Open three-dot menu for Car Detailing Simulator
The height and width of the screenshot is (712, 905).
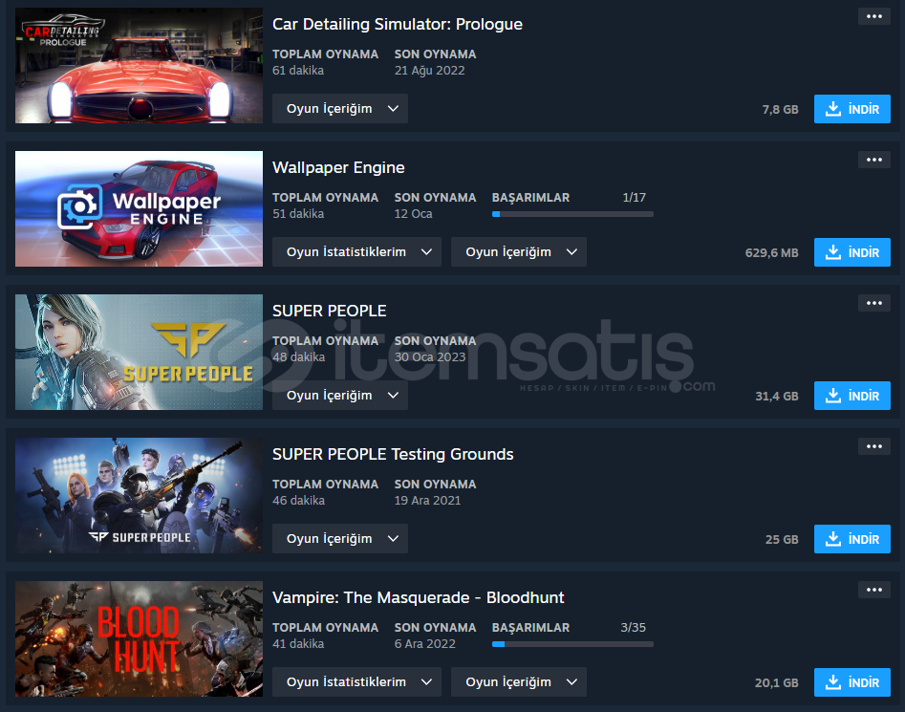[x=873, y=17]
